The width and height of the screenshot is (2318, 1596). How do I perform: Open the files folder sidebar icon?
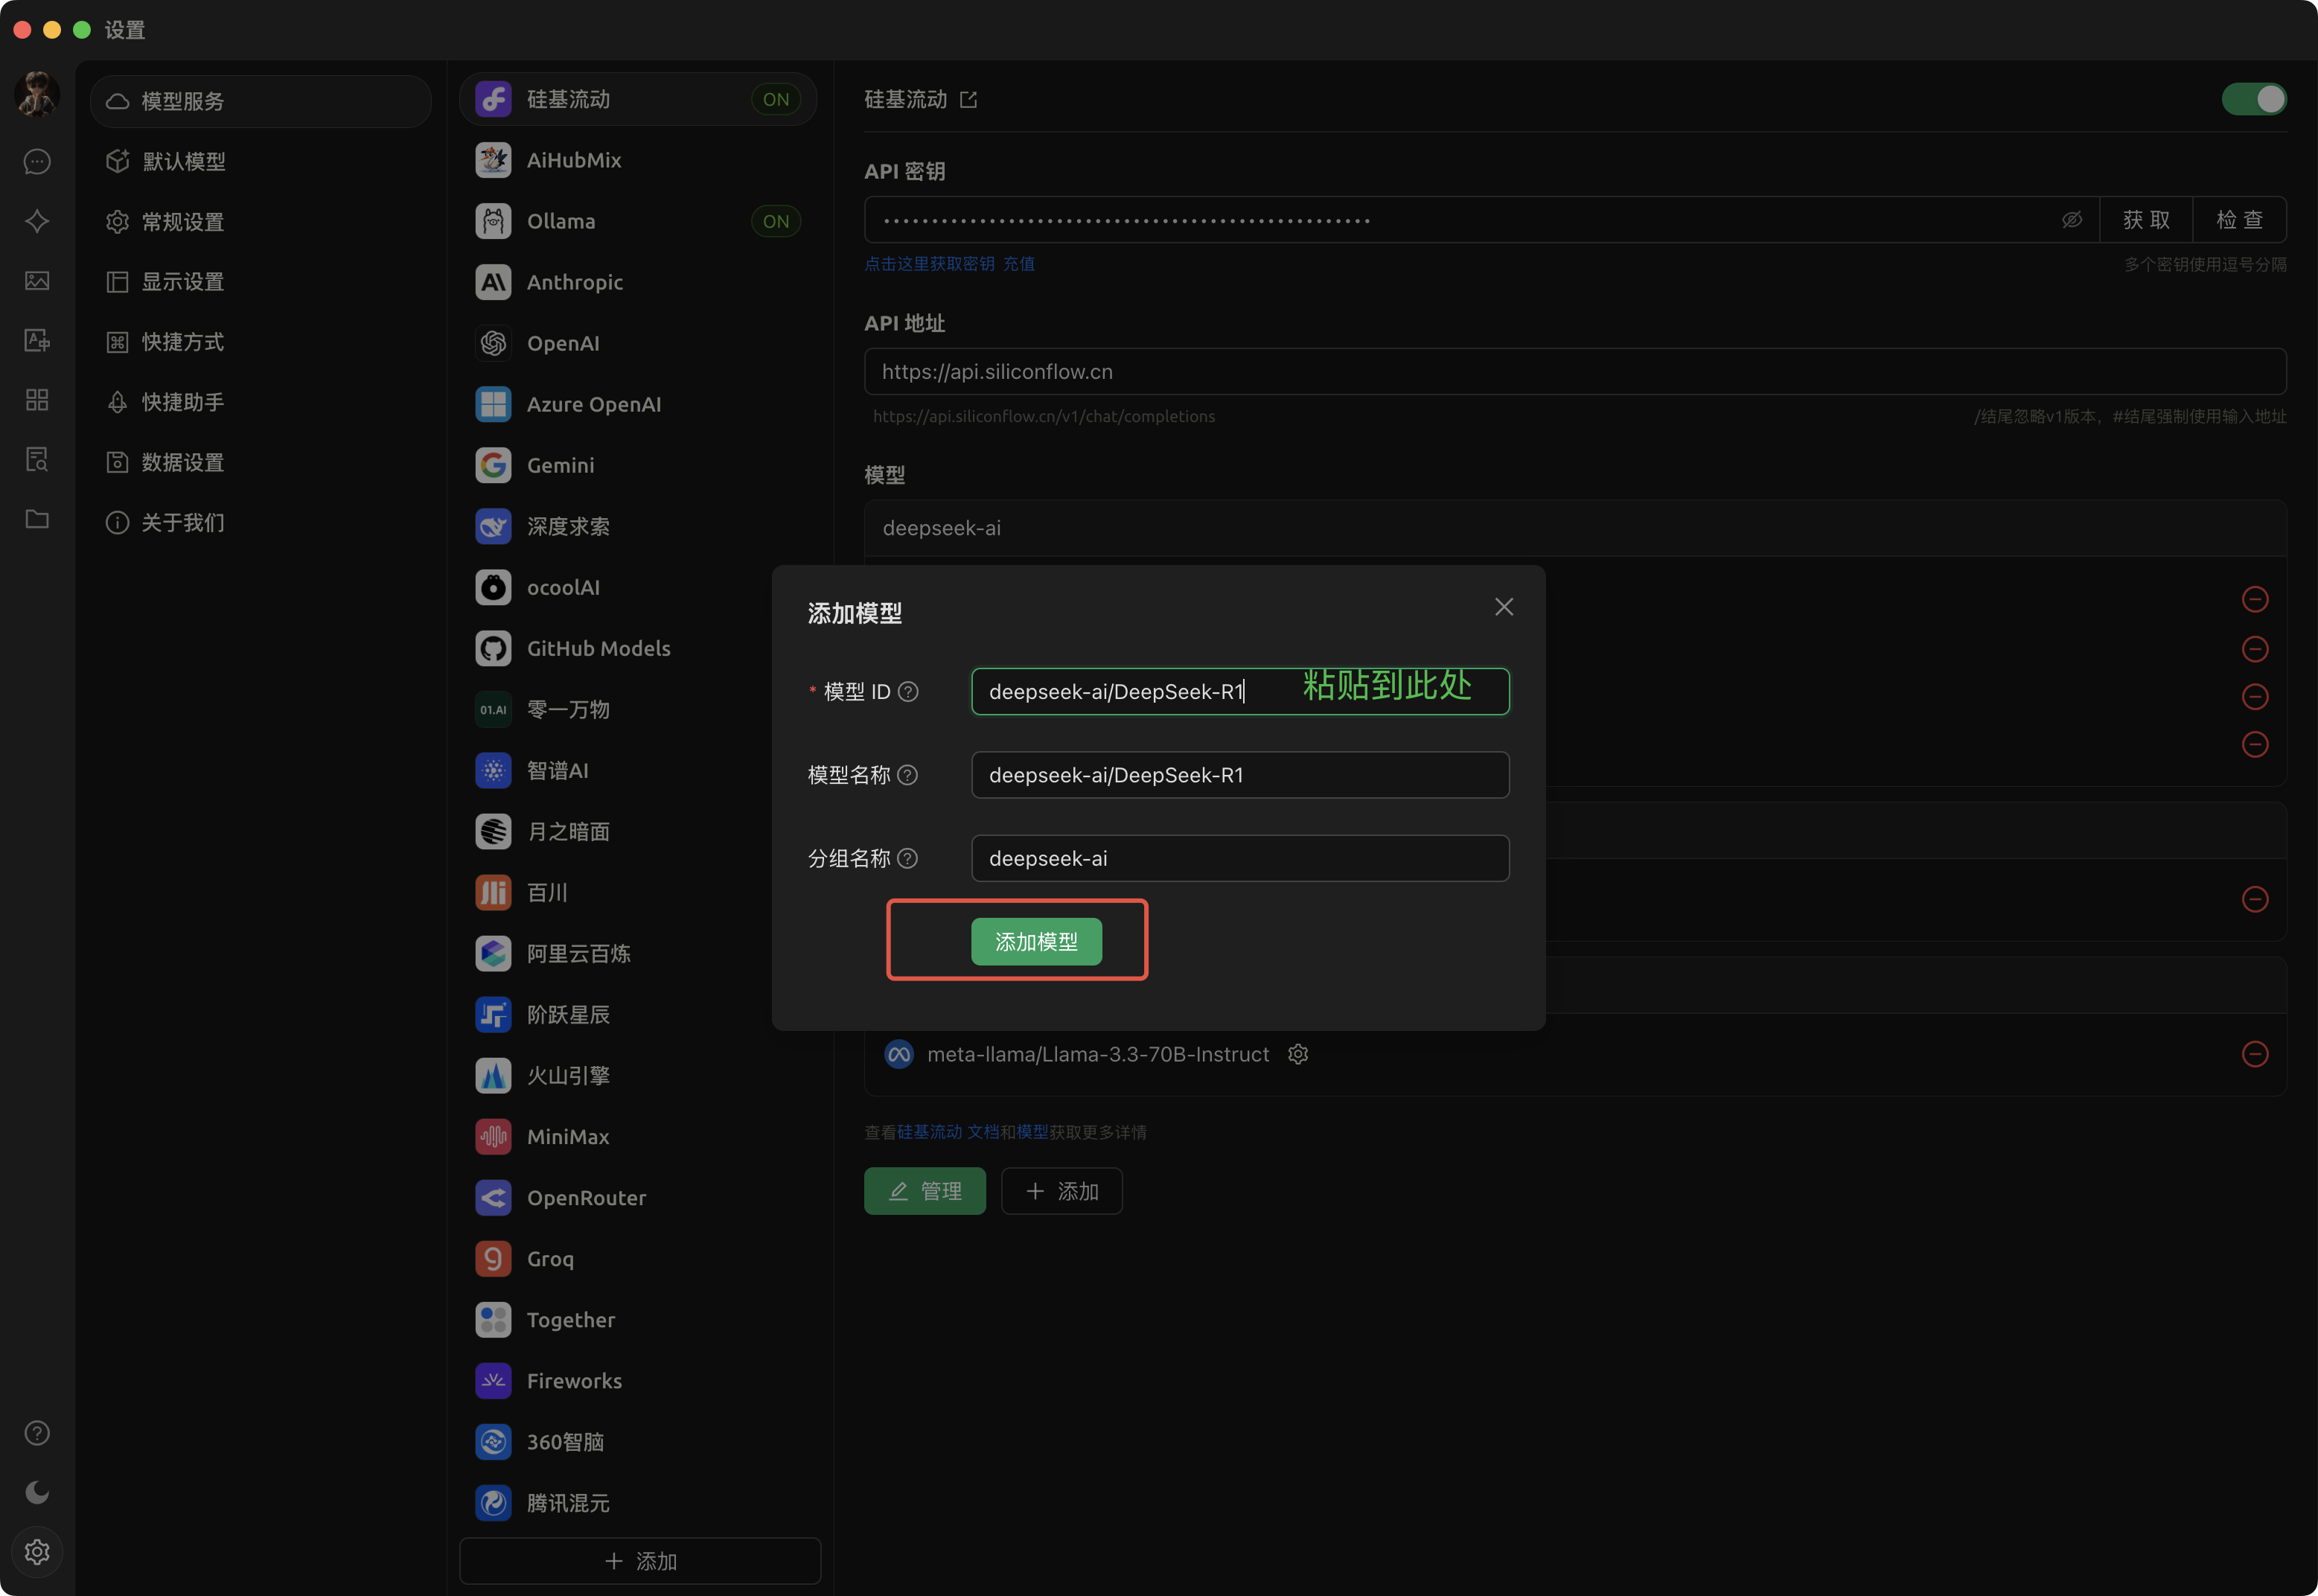tap(37, 519)
